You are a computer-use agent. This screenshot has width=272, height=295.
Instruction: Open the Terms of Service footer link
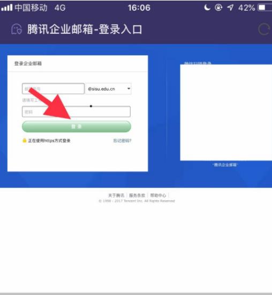click(137, 195)
